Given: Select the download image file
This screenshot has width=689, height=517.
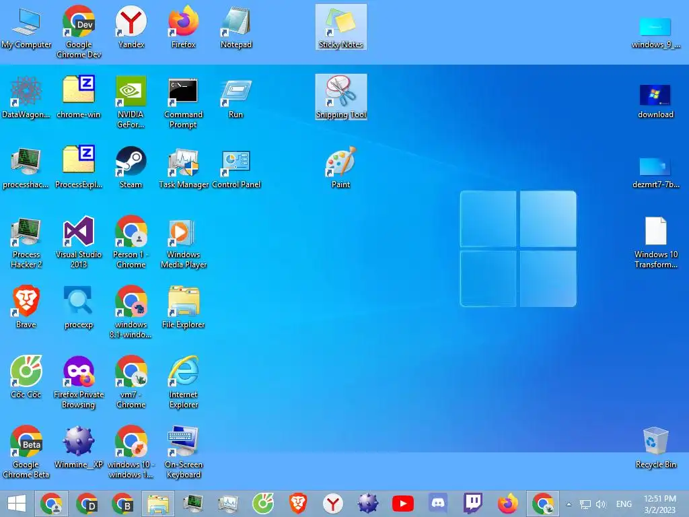Looking at the screenshot, I should [x=655, y=102].
